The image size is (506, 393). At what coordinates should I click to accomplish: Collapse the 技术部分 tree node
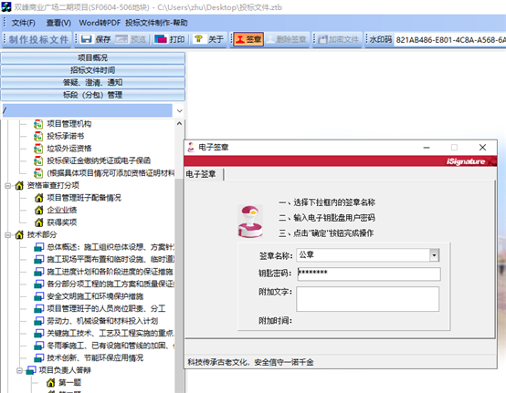(8, 235)
